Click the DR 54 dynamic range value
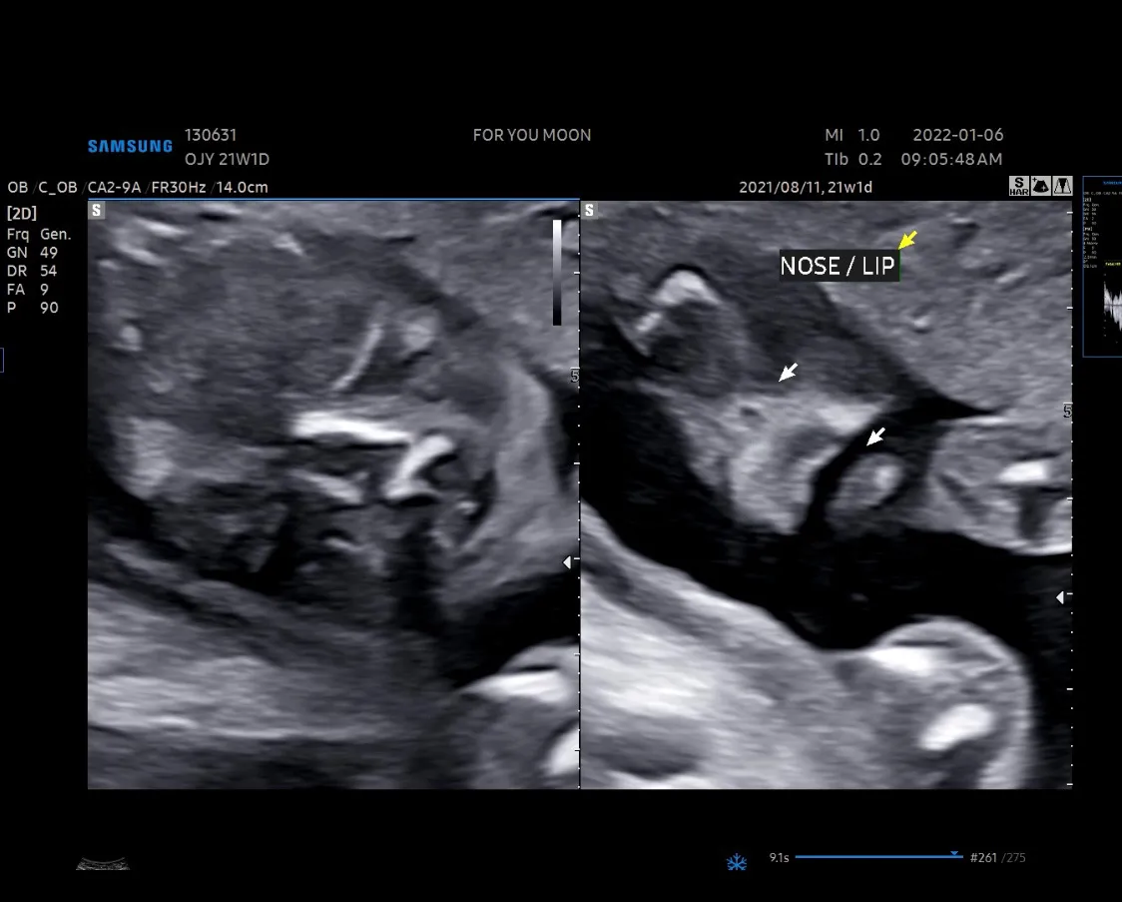Viewport: 1122px width, 902px height. [32, 271]
